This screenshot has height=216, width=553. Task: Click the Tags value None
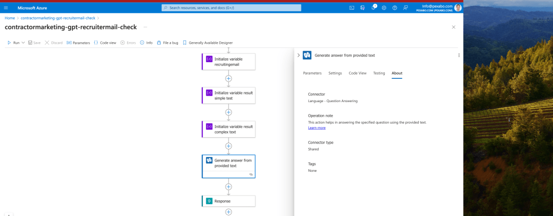click(312, 171)
